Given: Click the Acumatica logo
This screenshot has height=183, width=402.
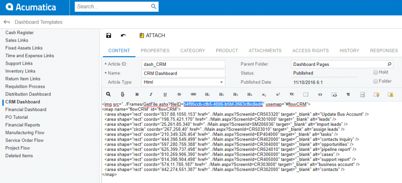Looking at the screenshot, I should pyautogui.click(x=31, y=7).
